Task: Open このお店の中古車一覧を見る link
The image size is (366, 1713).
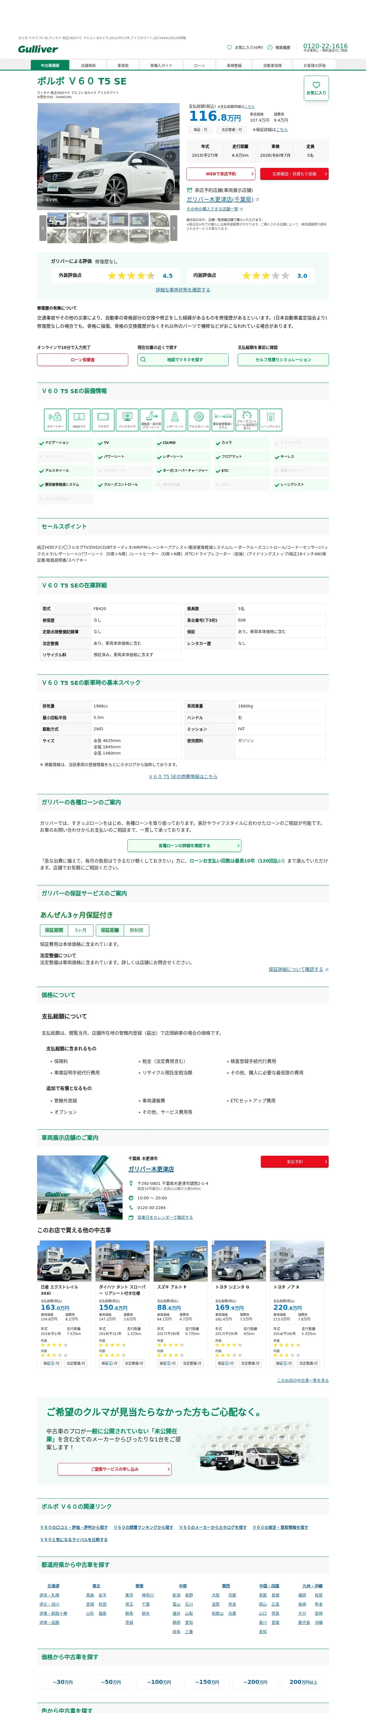Action: point(303,1380)
